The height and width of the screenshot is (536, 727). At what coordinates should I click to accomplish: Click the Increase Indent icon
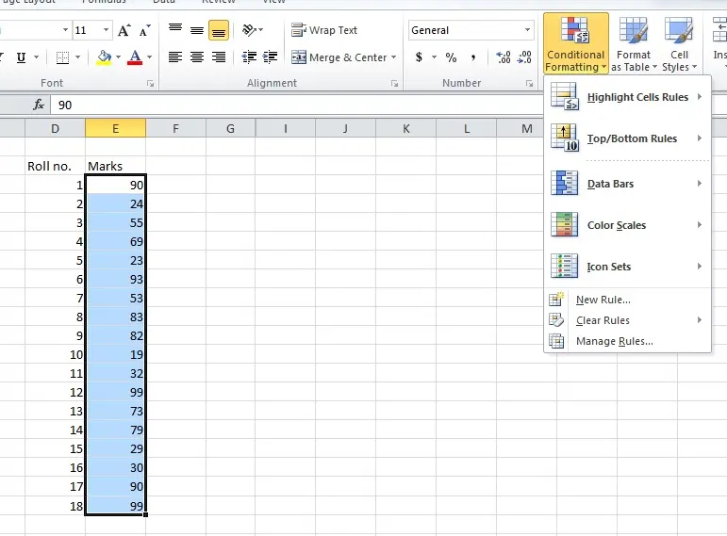(270, 57)
